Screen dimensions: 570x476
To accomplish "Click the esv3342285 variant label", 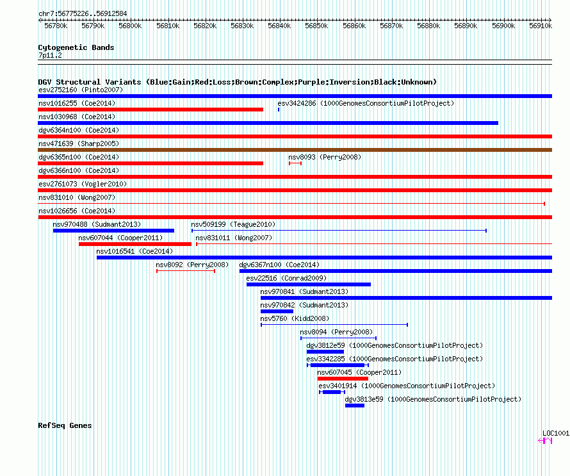I will point(395,359).
